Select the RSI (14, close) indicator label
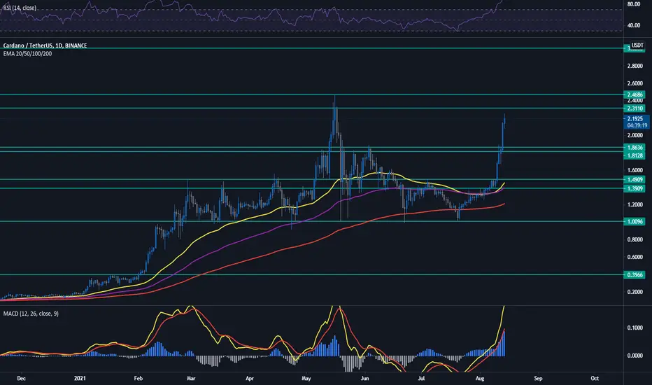 point(20,8)
